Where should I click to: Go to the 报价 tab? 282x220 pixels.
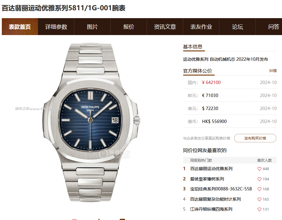(128, 27)
